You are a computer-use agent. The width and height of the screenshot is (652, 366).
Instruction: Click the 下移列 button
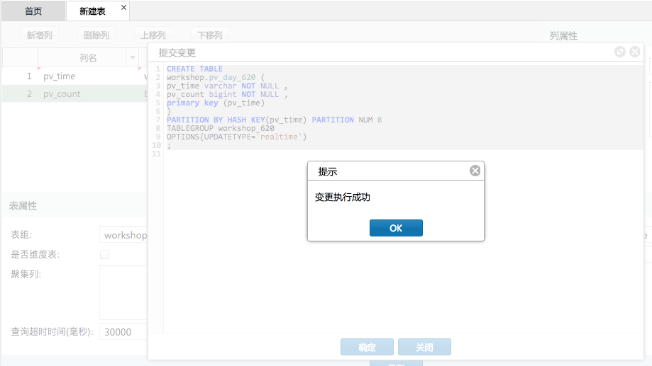(x=209, y=35)
